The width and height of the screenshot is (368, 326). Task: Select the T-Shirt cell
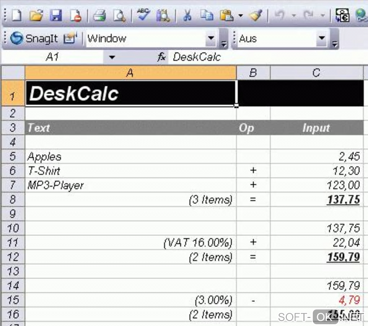[x=131, y=171]
